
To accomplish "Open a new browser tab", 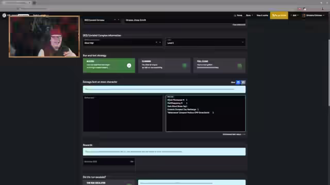I will [35, 3].
